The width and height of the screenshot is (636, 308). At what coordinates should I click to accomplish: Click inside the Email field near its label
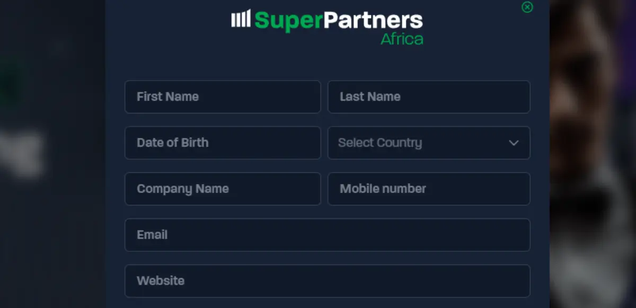pyautogui.click(x=152, y=235)
